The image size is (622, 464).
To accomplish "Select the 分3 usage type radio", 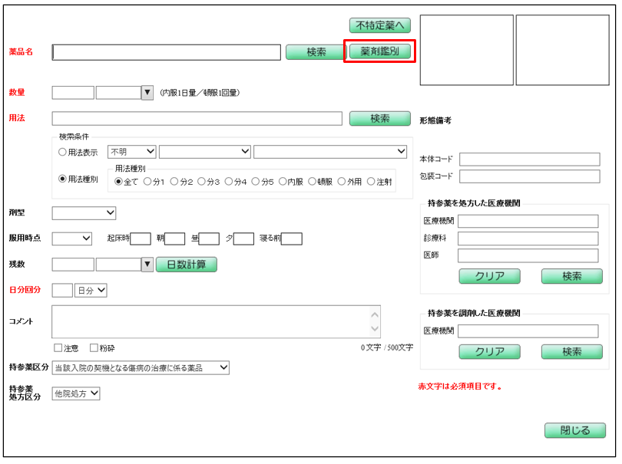I will pos(202,182).
